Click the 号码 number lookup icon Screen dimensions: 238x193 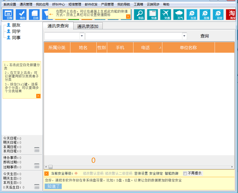pyautogui.click(x=139, y=14)
